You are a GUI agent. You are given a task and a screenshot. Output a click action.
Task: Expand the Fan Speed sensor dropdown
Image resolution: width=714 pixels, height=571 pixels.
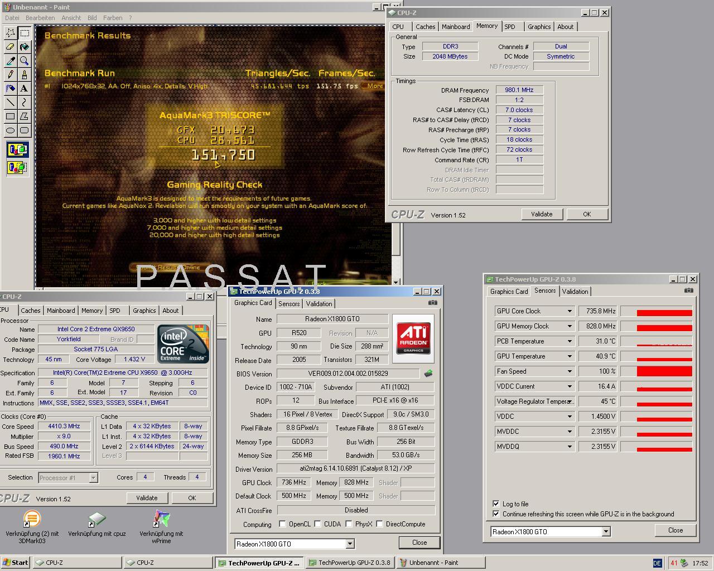(570, 371)
